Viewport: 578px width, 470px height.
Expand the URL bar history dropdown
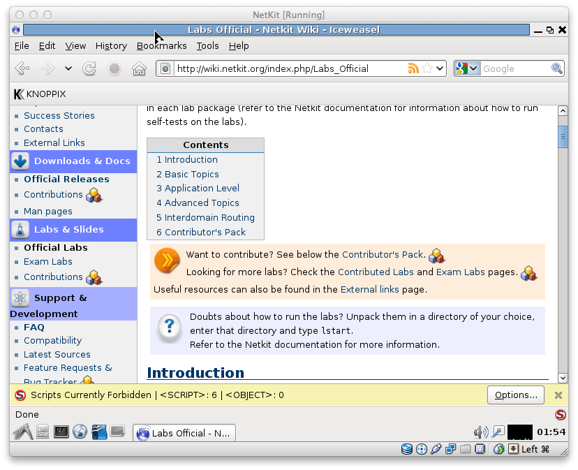pyautogui.click(x=439, y=68)
